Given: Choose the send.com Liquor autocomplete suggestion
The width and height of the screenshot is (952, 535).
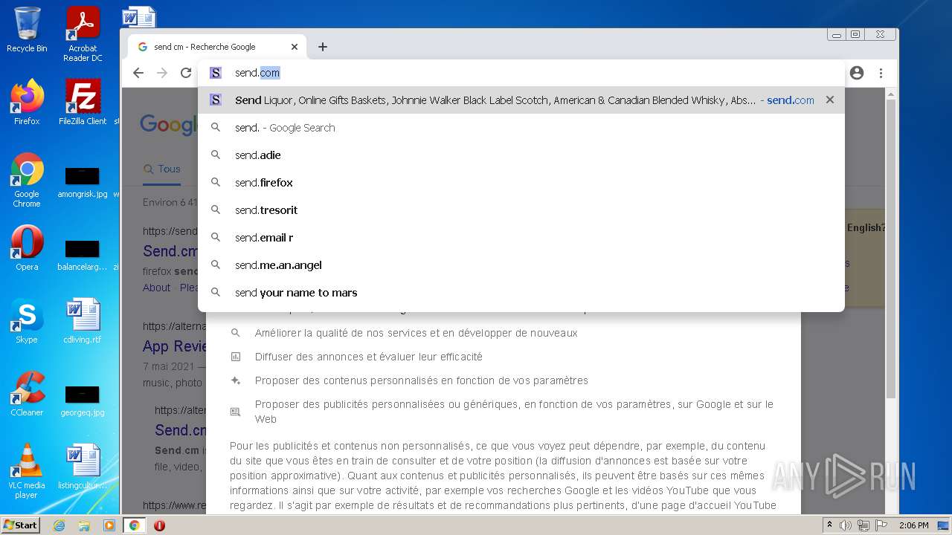Looking at the screenshot, I should click(521, 100).
